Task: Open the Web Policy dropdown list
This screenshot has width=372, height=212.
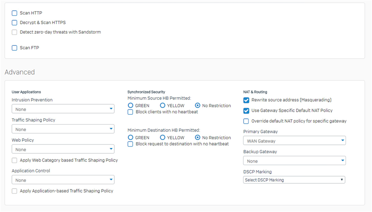Action: (63, 149)
